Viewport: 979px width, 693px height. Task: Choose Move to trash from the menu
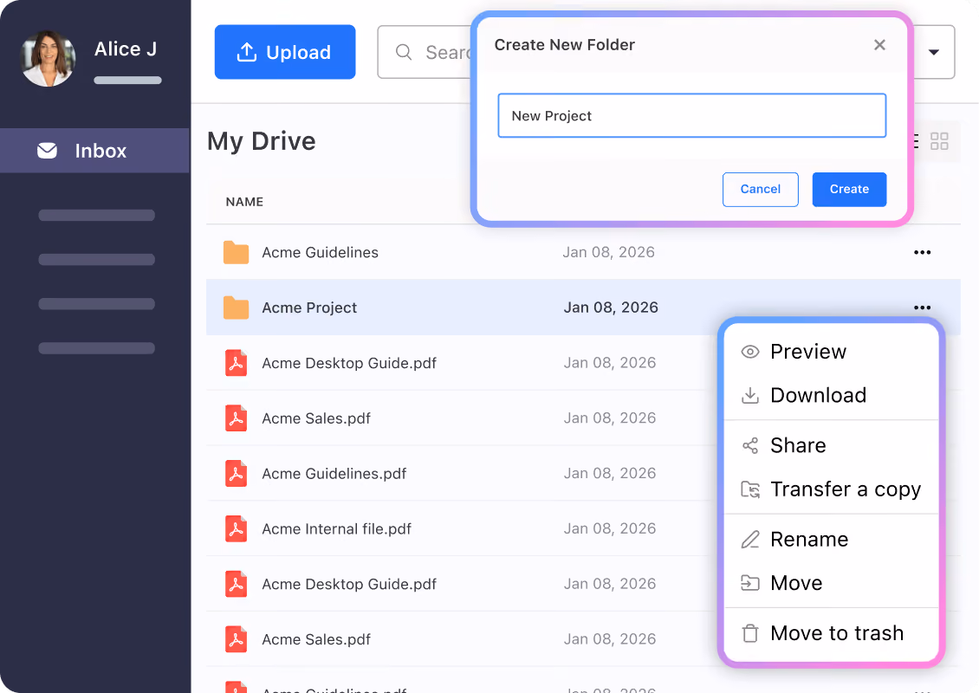coord(831,633)
